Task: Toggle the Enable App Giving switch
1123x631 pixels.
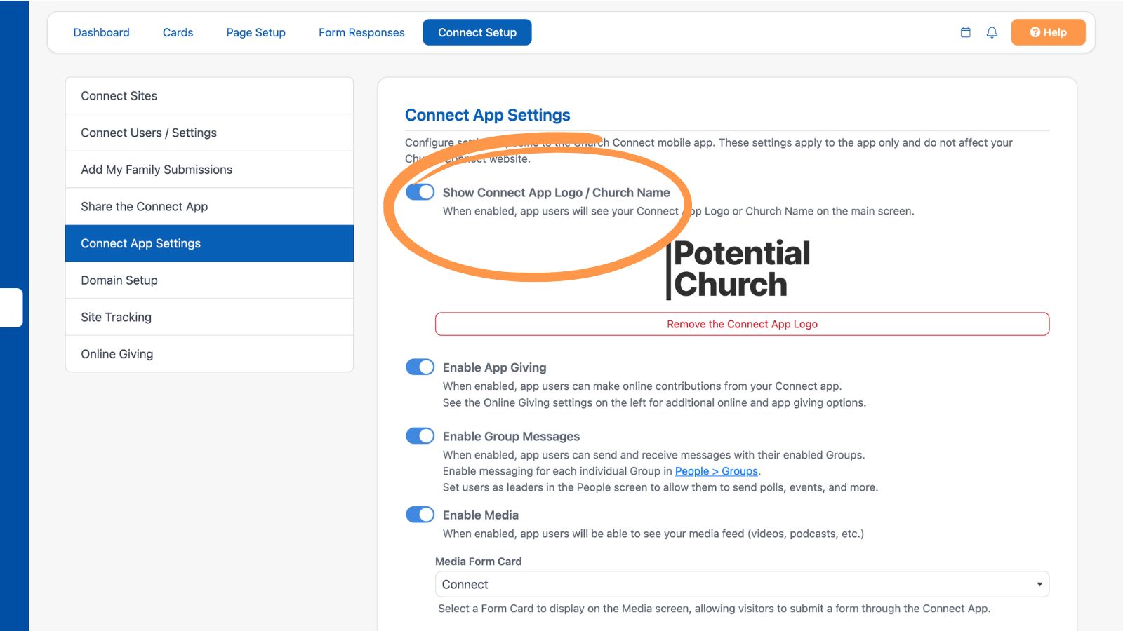Action: click(420, 367)
